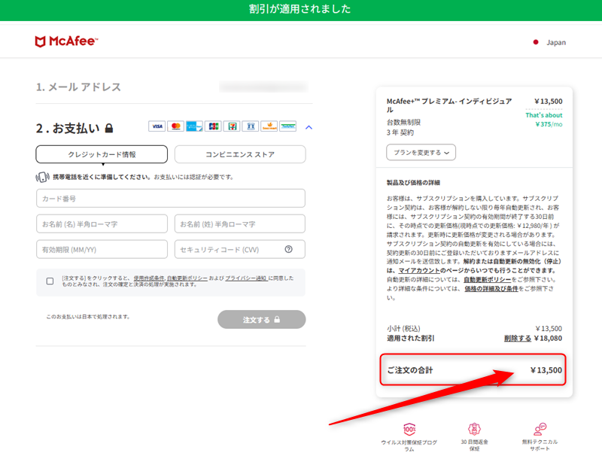602x459 pixels.
Task: Click the padlock icon beside お支払い
Action: (x=109, y=128)
